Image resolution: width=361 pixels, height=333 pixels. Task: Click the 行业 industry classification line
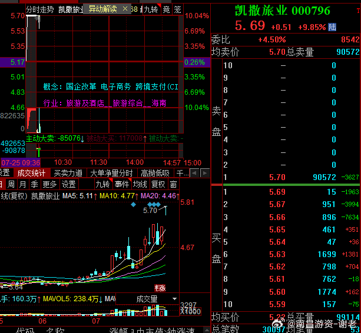coord(105,104)
